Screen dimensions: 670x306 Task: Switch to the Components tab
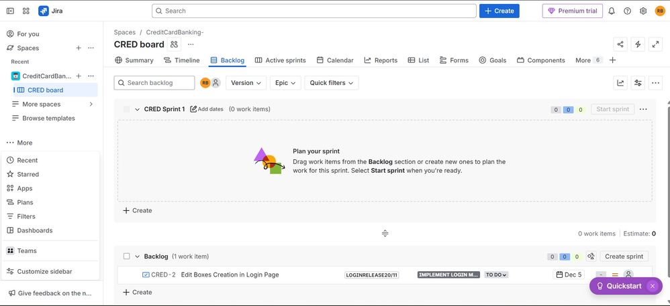click(x=541, y=60)
